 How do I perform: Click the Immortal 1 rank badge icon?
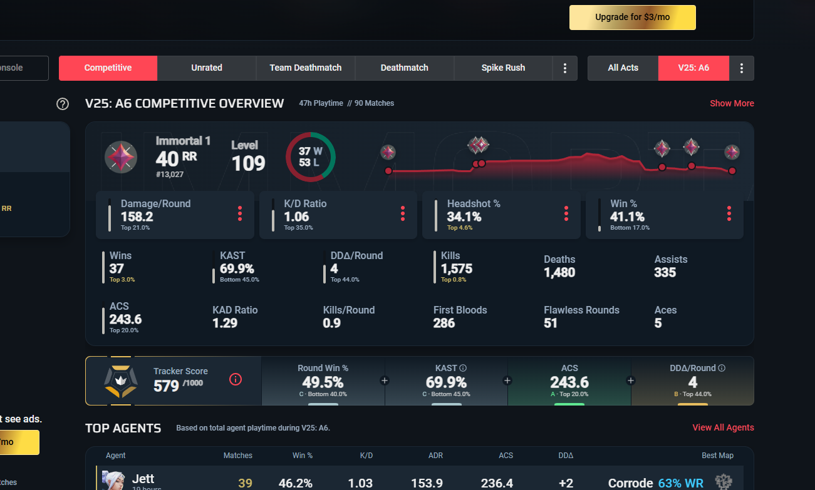coord(120,157)
